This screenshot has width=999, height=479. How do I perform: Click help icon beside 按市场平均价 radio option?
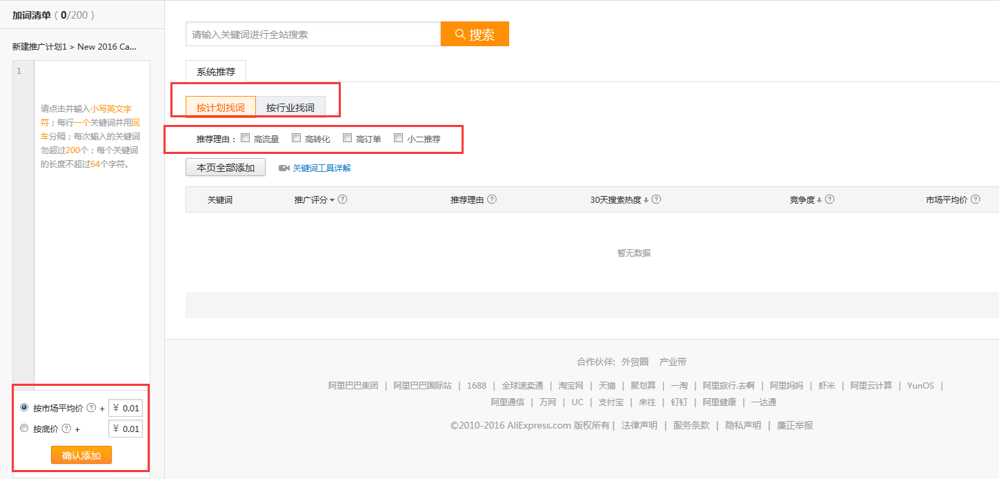[x=91, y=408]
